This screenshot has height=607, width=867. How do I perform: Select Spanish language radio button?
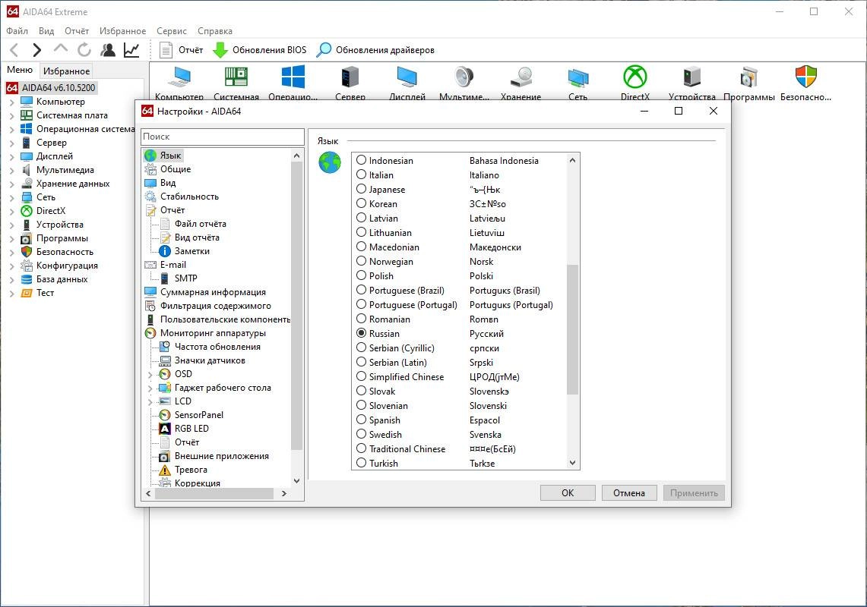(361, 420)
